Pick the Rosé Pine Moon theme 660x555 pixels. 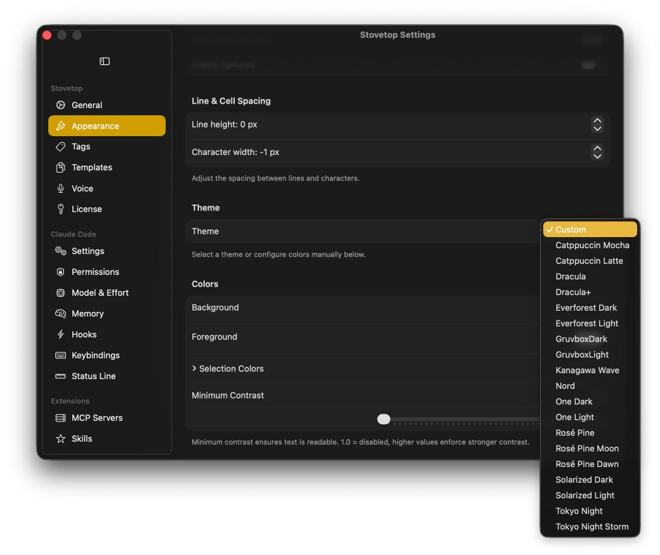(x=590, y=448)
